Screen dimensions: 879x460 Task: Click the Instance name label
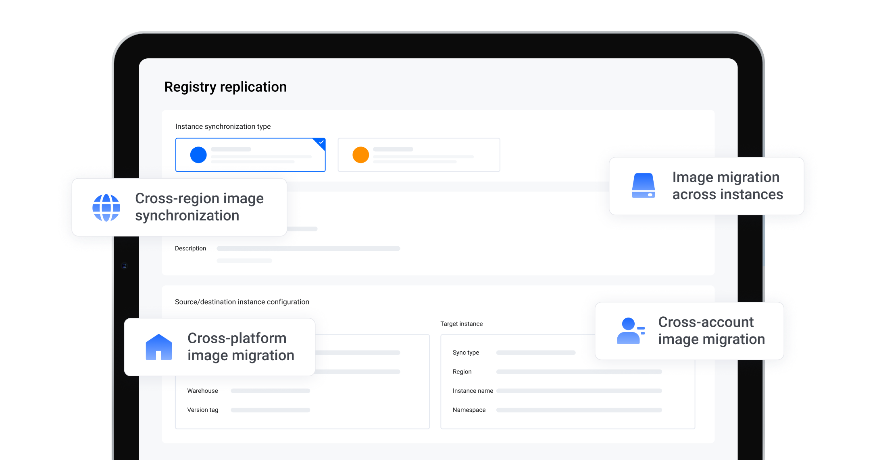click(x=473, y=391)
